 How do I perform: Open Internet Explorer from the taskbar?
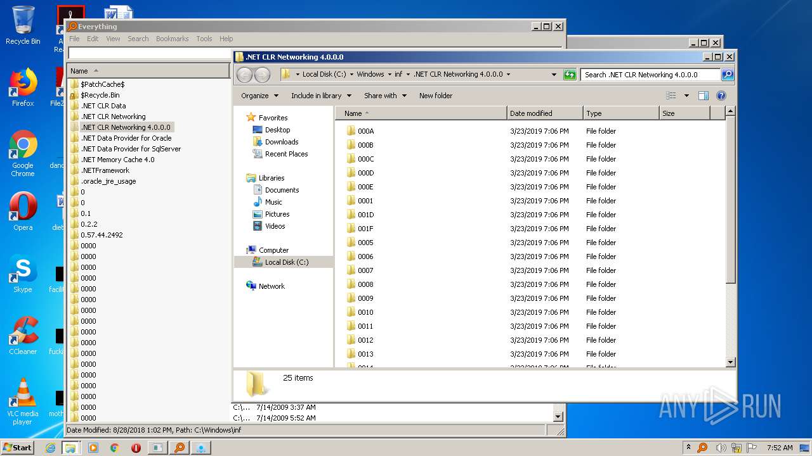coord(50,448)
